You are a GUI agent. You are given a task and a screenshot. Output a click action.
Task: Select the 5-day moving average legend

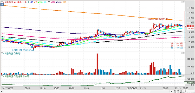(20, 2)
